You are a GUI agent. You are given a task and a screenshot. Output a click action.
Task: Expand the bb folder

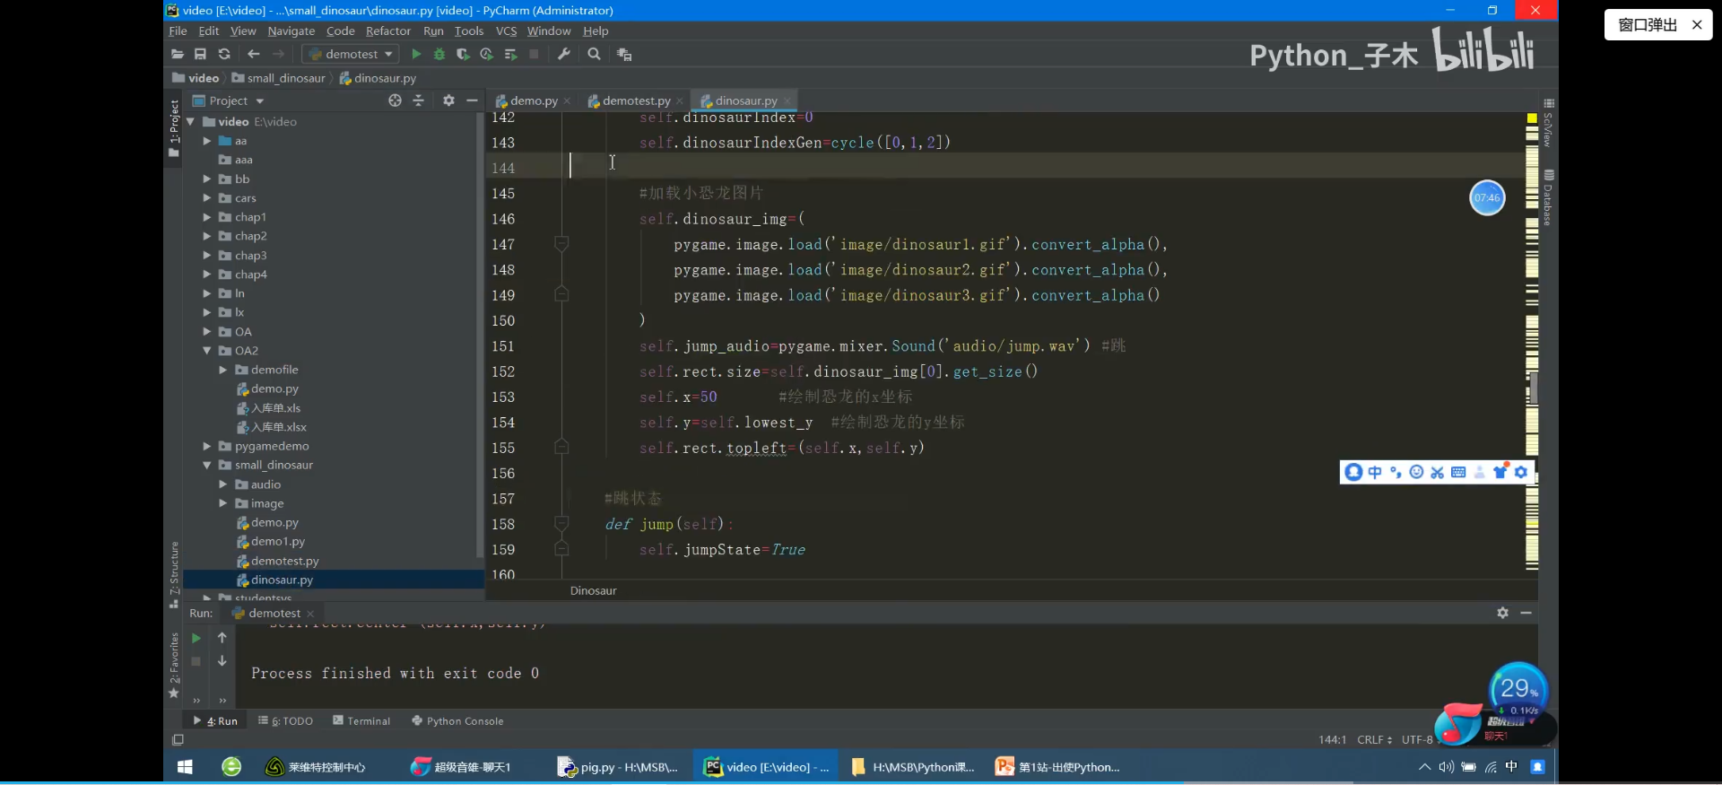(x=207, y=179)
